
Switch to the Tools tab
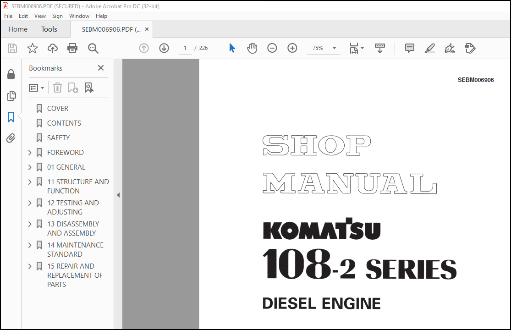[x=49, y=29]
